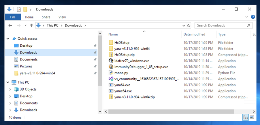Click the date '10/17/2019 1:53 PM'
This screenshot has height=125, width=260.
(198, 49)
